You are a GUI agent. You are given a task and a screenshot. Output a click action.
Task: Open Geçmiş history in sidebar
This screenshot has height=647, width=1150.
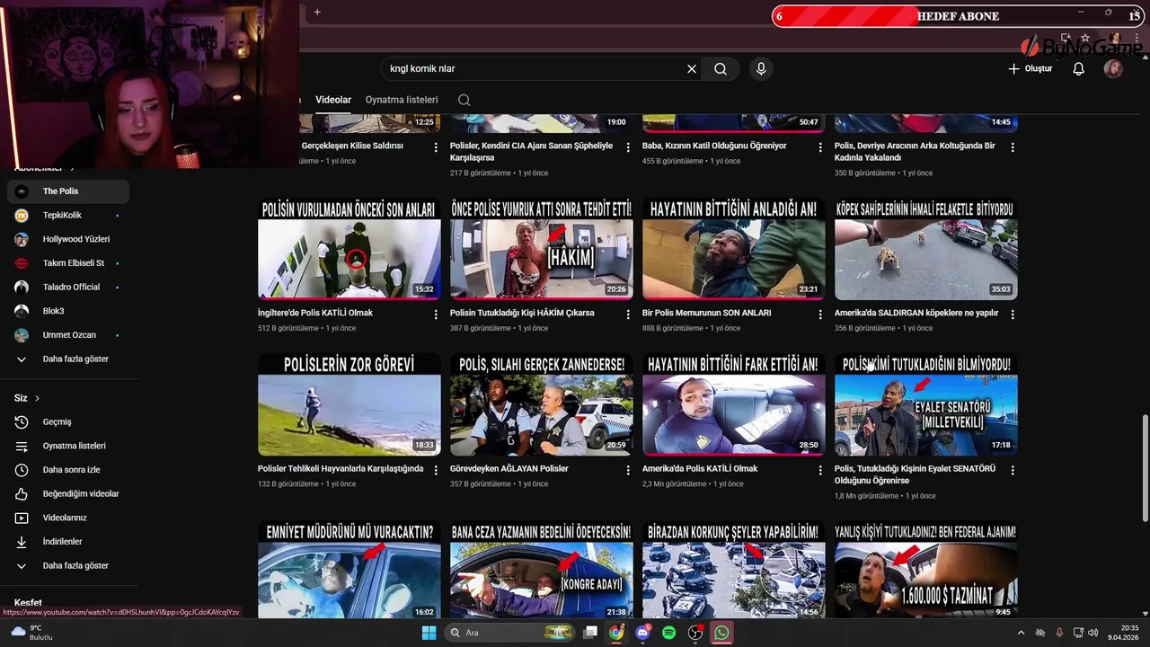pos(68,421)
